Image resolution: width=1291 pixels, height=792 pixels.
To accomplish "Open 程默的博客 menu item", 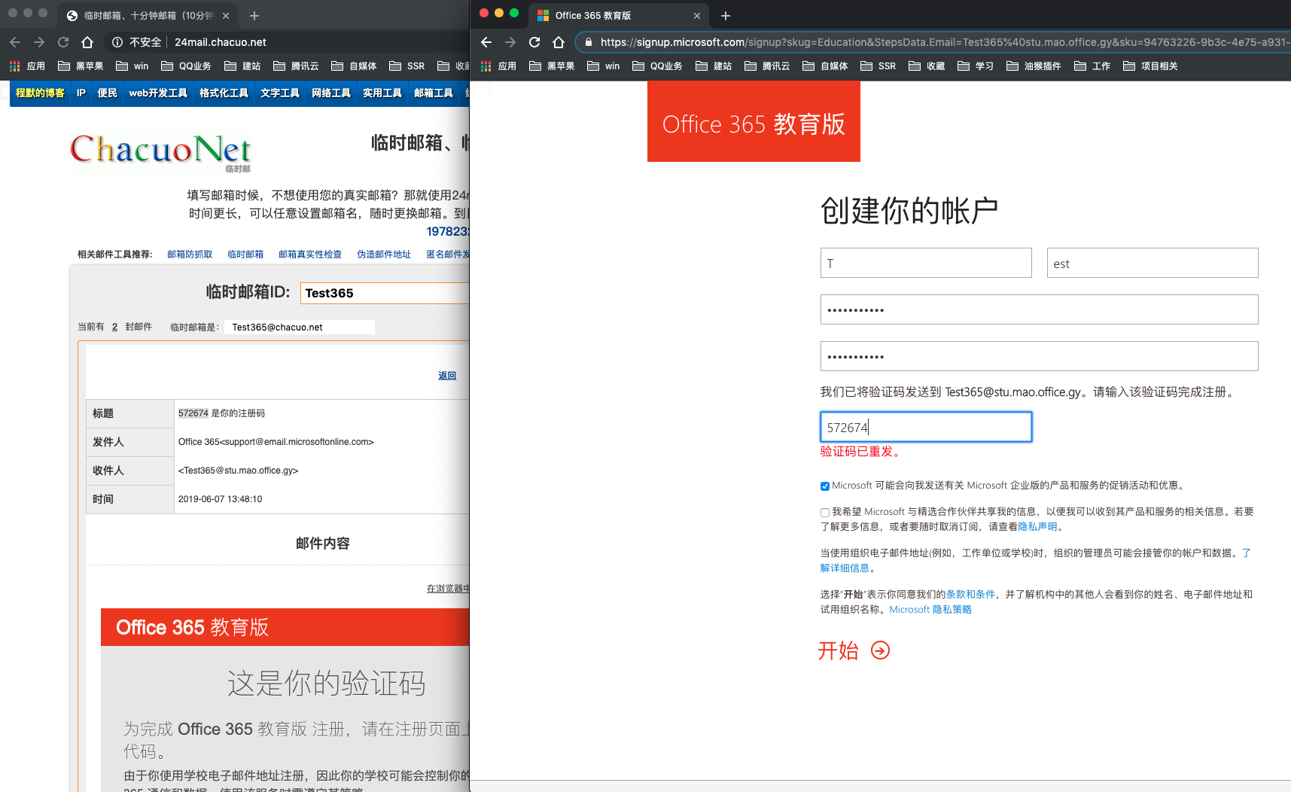I will (41, 93).
